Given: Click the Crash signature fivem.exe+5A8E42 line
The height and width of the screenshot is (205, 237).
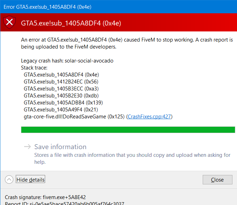Looking at the screenshot, I should tap(45, 197).
